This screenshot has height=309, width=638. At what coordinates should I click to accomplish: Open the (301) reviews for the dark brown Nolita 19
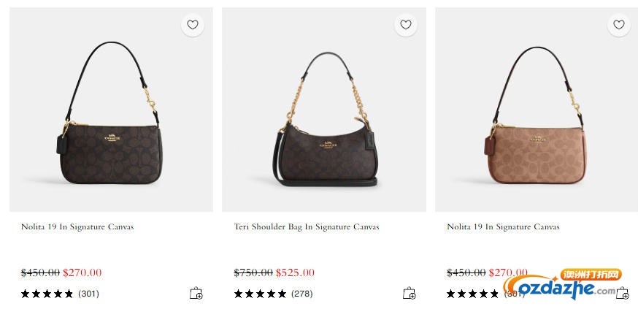tap(88, 294)
